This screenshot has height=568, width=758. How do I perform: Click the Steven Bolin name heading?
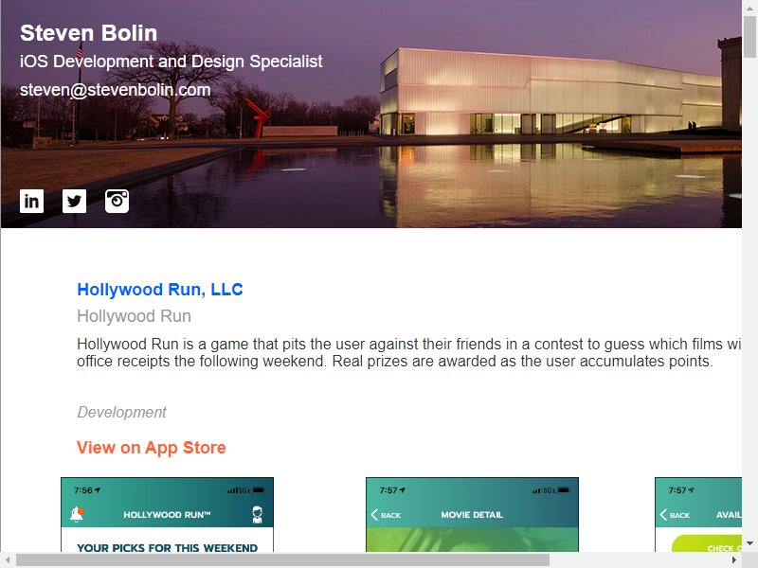coord(88,33)
